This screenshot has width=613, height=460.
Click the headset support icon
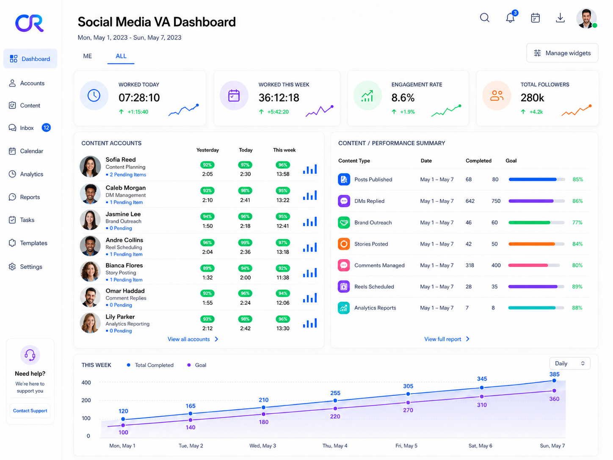30,355
